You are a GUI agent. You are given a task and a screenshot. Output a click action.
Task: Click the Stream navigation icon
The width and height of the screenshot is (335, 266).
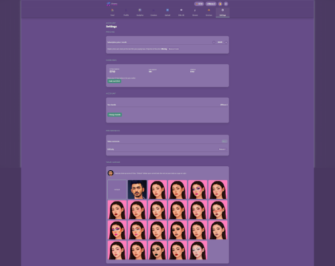(195, 10)
